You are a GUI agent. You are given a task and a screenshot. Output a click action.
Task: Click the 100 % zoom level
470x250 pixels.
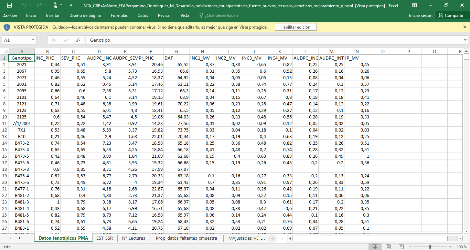pos(461,247)
